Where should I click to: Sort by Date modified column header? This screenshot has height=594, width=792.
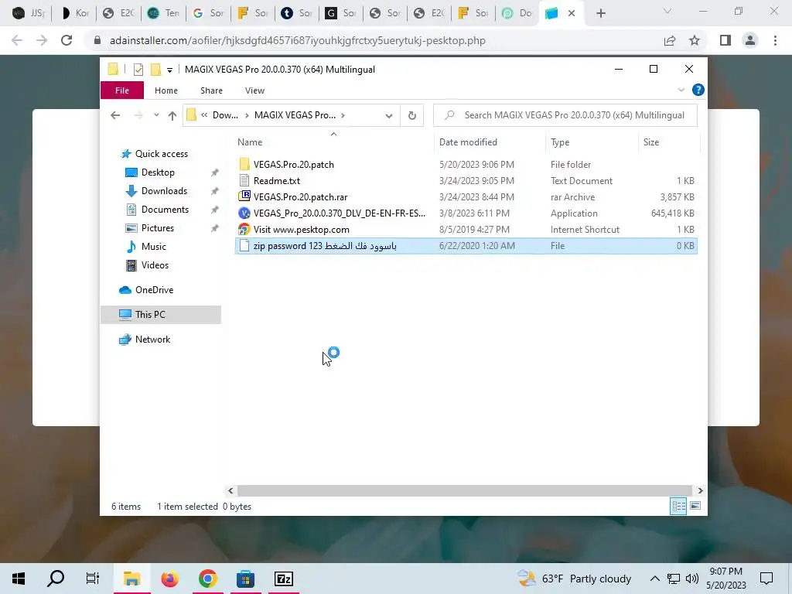pos(490,142)
